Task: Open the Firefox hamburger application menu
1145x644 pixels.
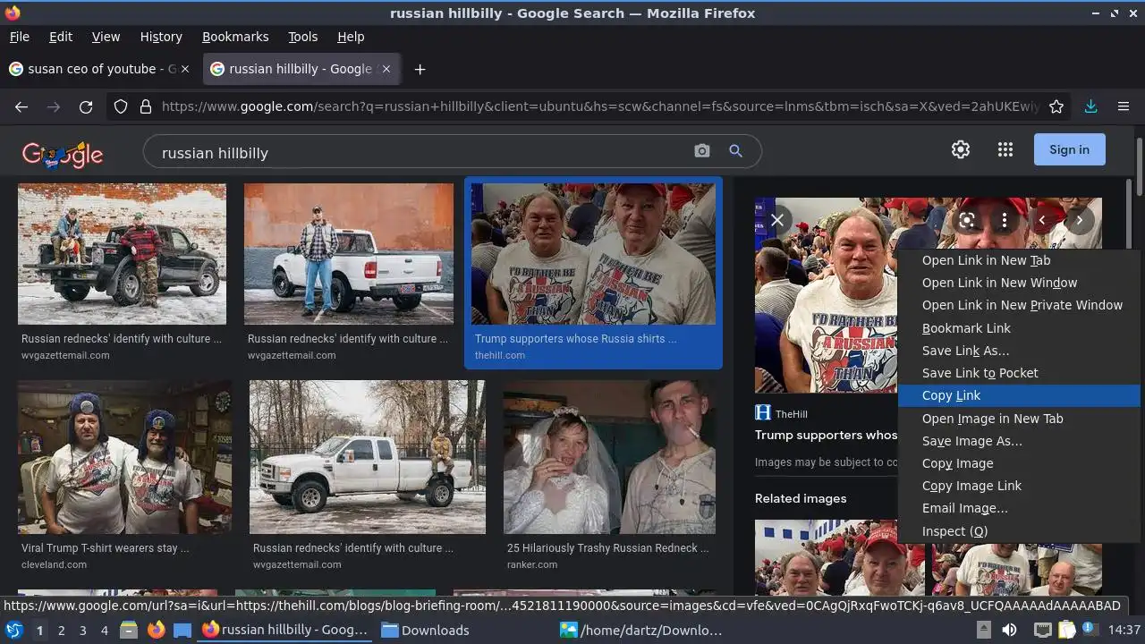Action: (x=1124, y=106)
